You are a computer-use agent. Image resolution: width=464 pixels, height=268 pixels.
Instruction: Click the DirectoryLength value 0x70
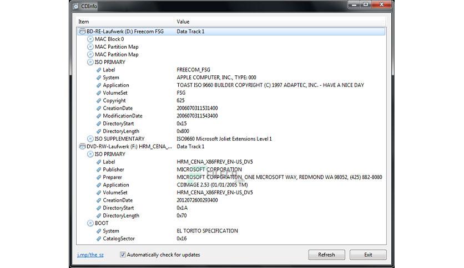(181, 215)
